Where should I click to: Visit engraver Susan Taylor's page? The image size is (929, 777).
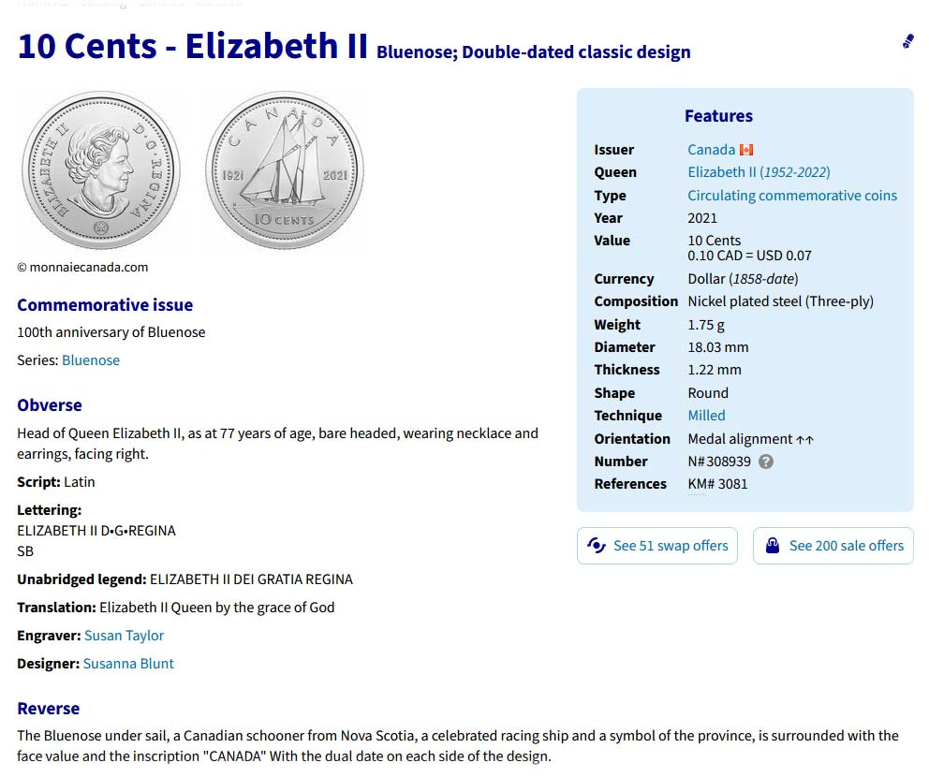(x=124, y=636)
